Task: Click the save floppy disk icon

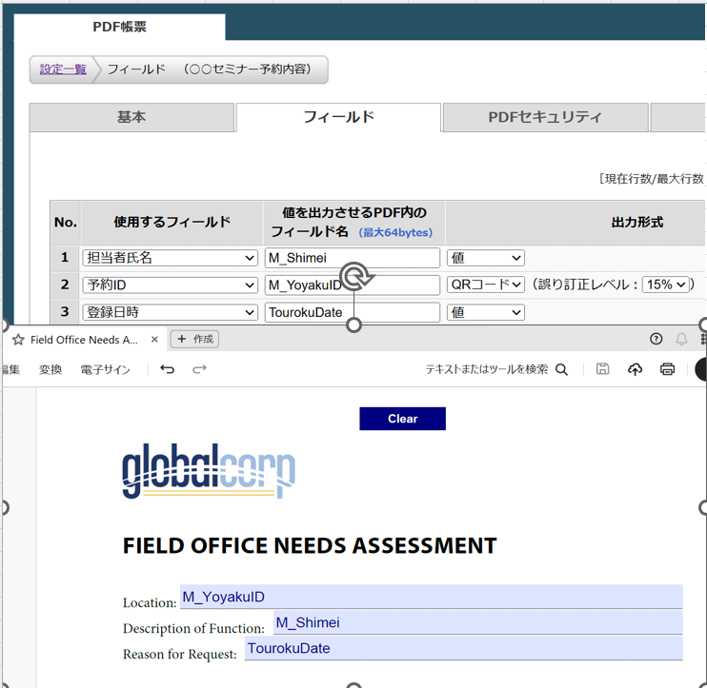Action: point(602,369)
